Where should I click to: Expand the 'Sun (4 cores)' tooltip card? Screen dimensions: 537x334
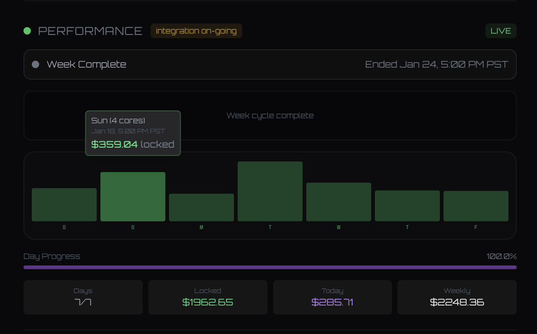click(133, 133)
